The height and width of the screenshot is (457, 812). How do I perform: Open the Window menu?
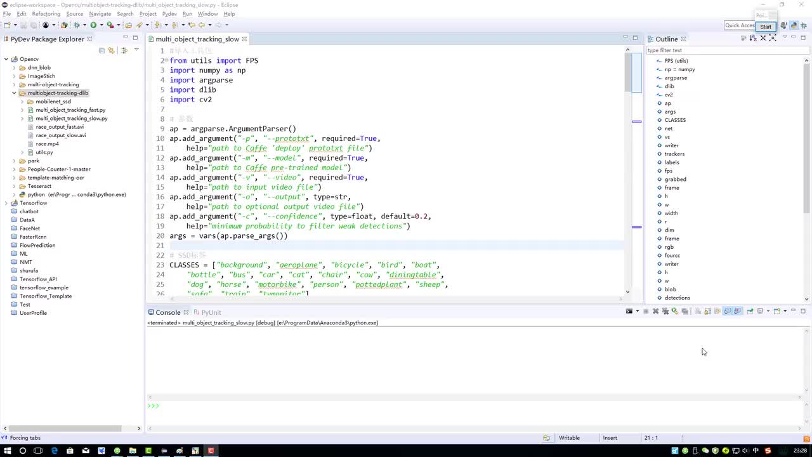click(x=207, y=14)
